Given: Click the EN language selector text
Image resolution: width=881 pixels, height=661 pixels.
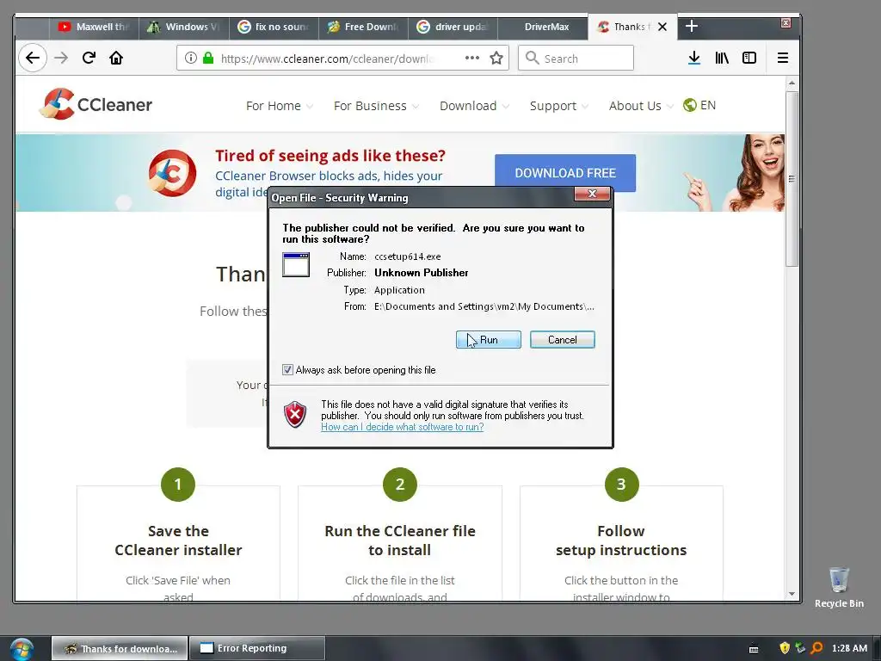Looking at the screenshot, I should [708, 105].
